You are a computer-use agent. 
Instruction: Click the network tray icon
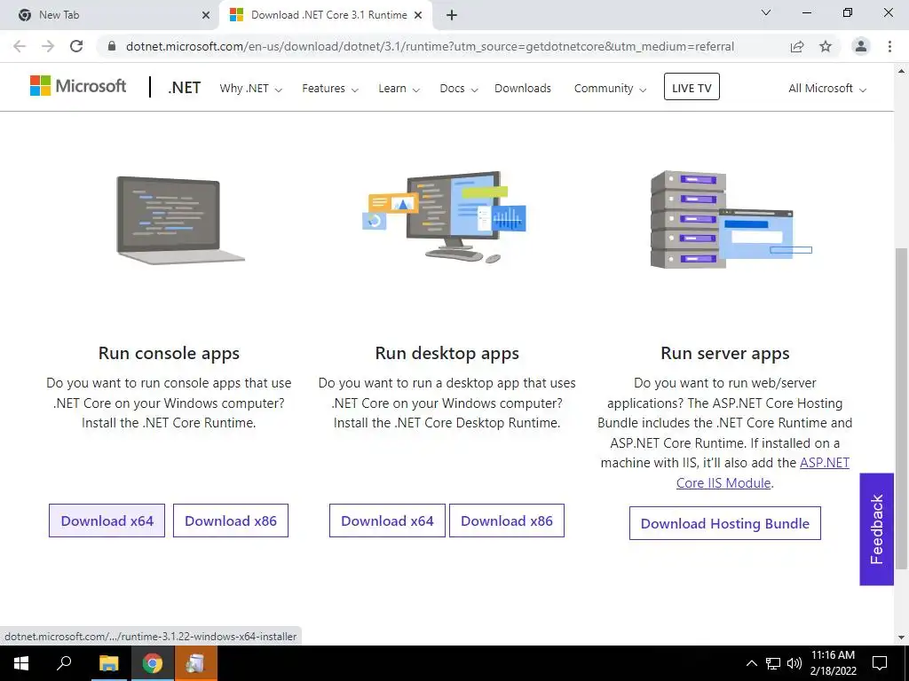[x=773, y=663]
